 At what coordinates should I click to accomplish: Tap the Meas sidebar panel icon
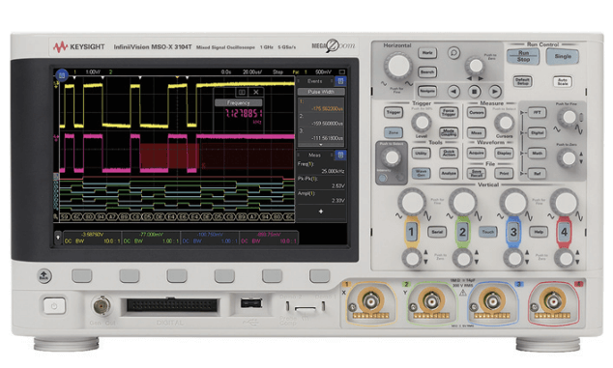click(341, 156)
